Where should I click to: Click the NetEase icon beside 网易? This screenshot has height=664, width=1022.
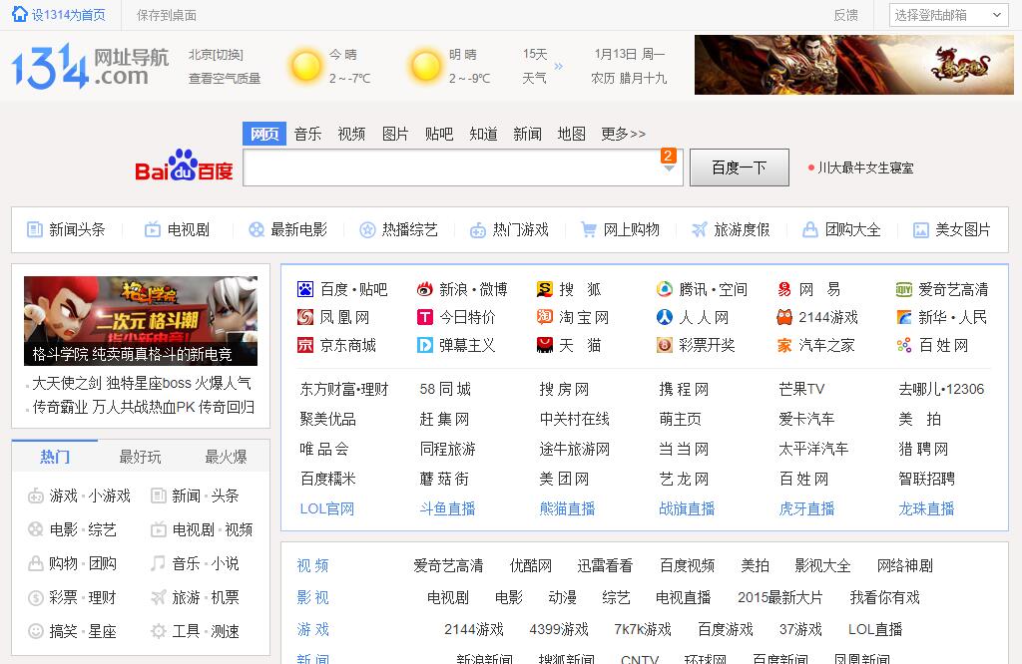pyautogui.click(x=784, y=289)
